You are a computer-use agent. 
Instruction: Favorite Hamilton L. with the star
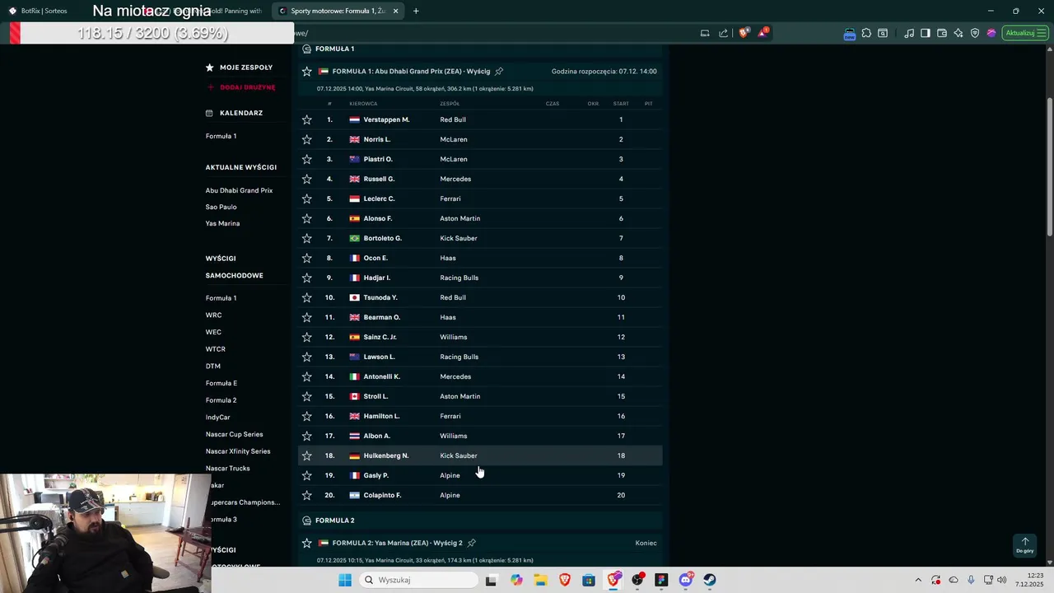[x=307, y=416]
